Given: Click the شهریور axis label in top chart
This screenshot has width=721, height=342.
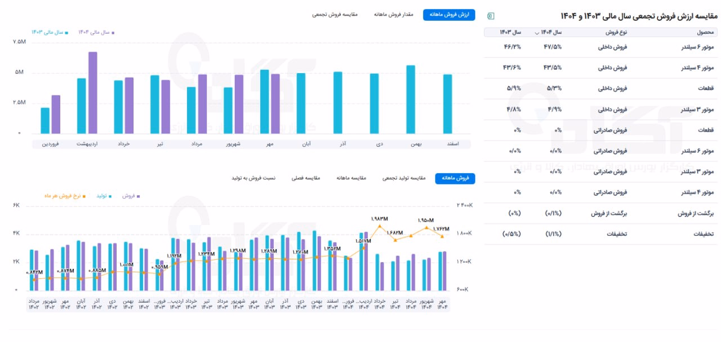Looking at the screenshot, I should point(233,144).
